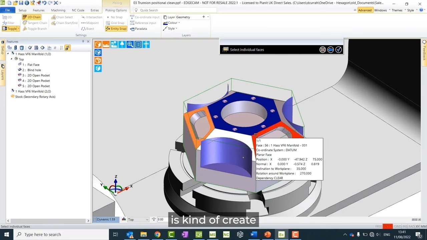Click the Paradata button
This screenshot has height=240, width=427.
pos(138,29)
